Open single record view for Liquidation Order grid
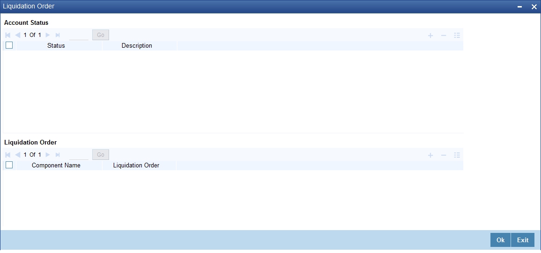541x253 pixels. click(x=457, y=155)
